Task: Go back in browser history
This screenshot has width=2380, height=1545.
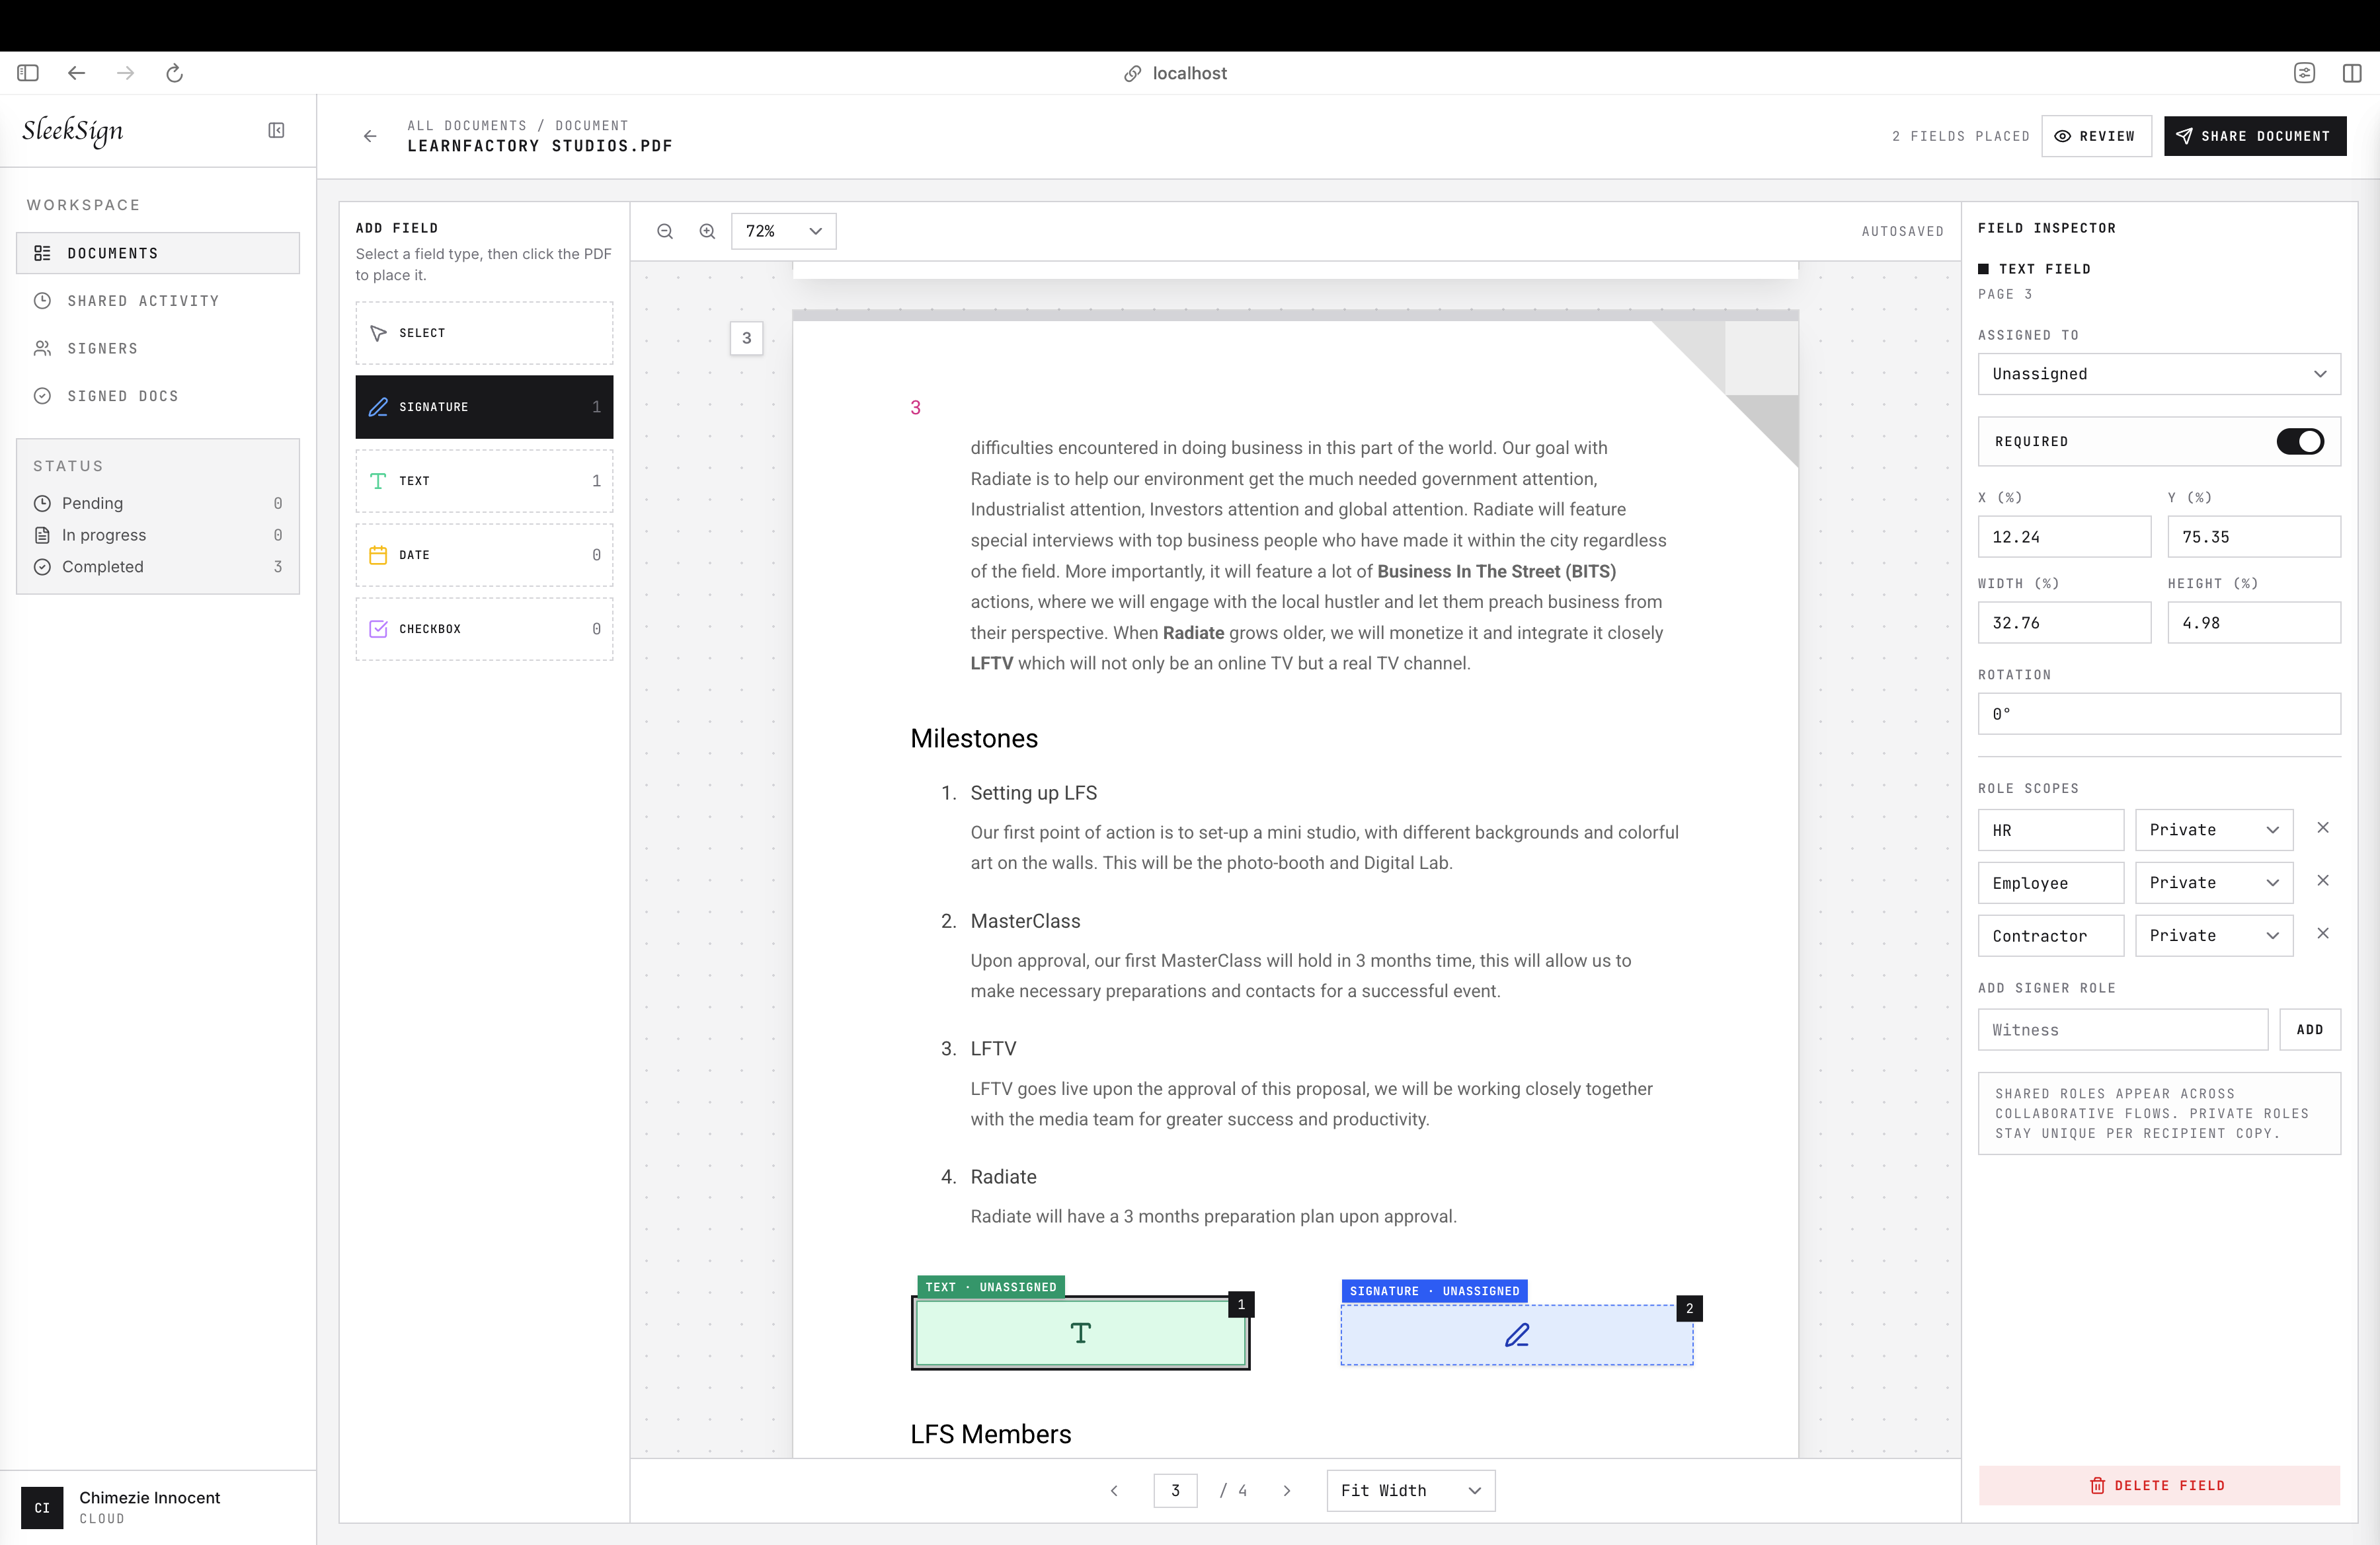Action: point(76,73)
